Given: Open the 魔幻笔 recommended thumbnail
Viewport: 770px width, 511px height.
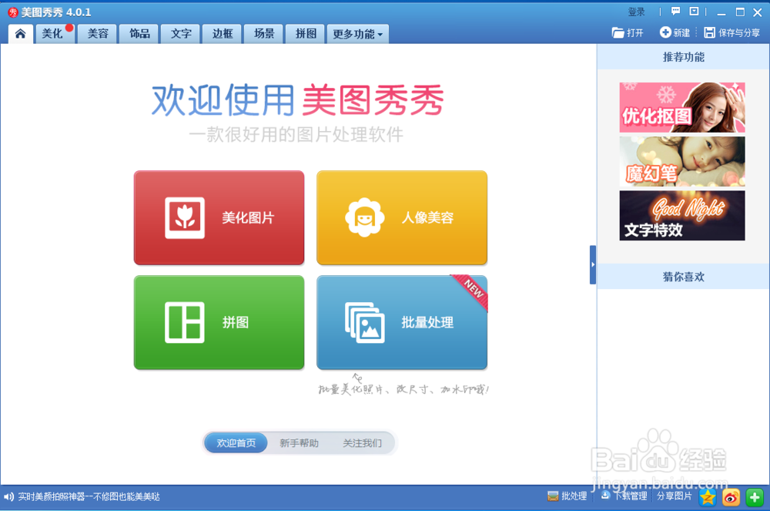Looking at the screenshot, I should click(x=682, y=161).
